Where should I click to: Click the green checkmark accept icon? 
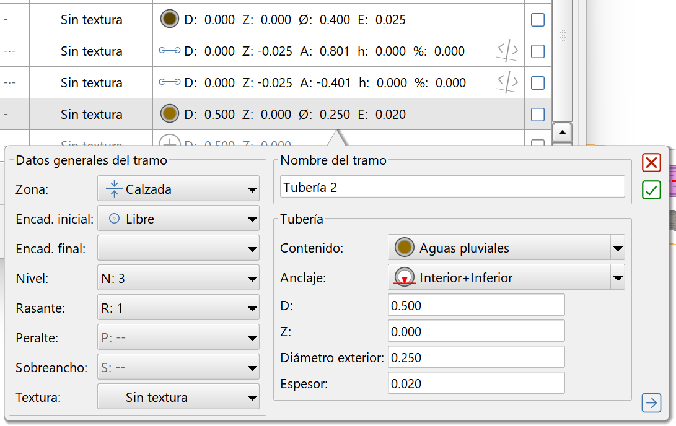651,190
